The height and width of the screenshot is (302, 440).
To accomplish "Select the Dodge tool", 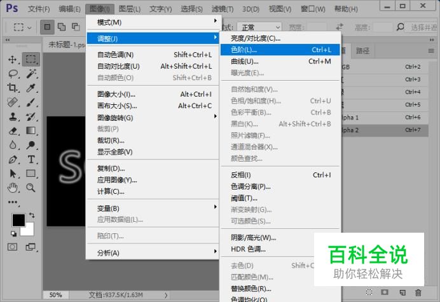I will [31, 145].
